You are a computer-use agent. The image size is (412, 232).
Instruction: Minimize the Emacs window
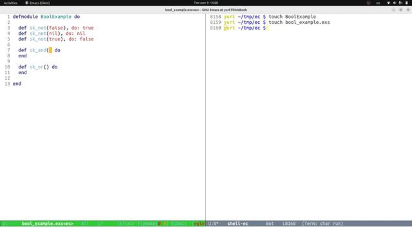coord(393,10)
